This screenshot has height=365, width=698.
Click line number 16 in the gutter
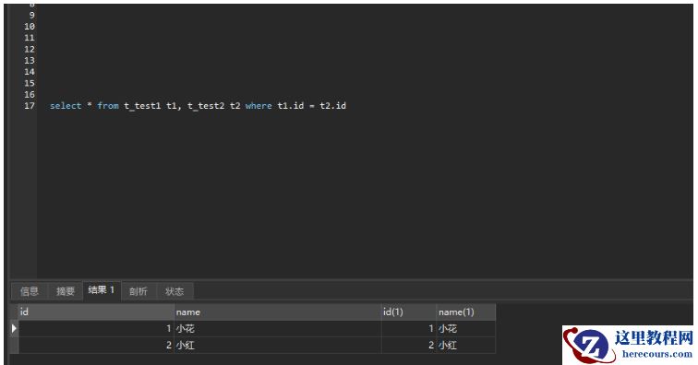click(30, 94)
